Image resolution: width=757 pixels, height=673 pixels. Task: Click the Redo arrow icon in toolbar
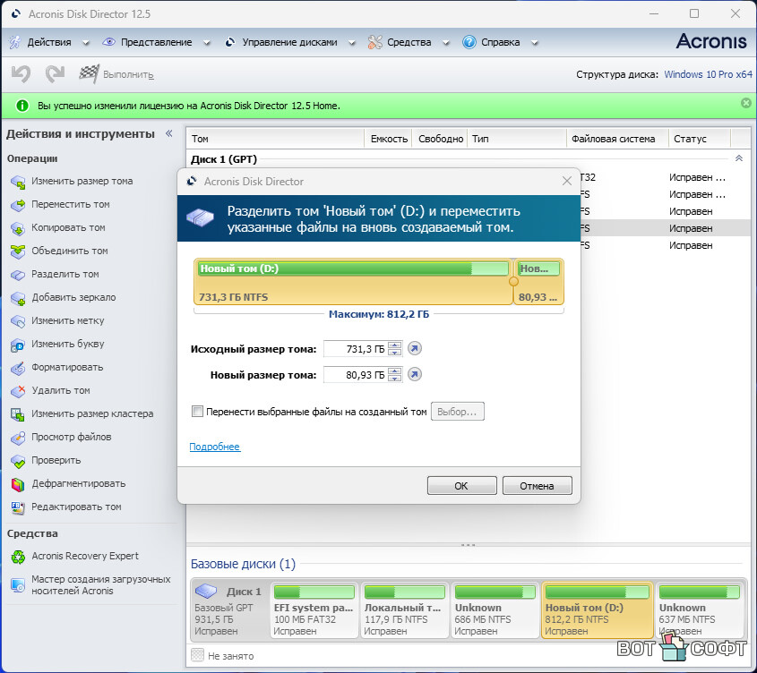(x=55, y=74)
